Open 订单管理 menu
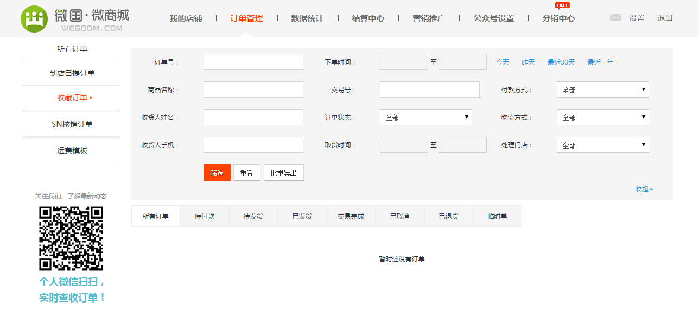 tap(246, 18)
